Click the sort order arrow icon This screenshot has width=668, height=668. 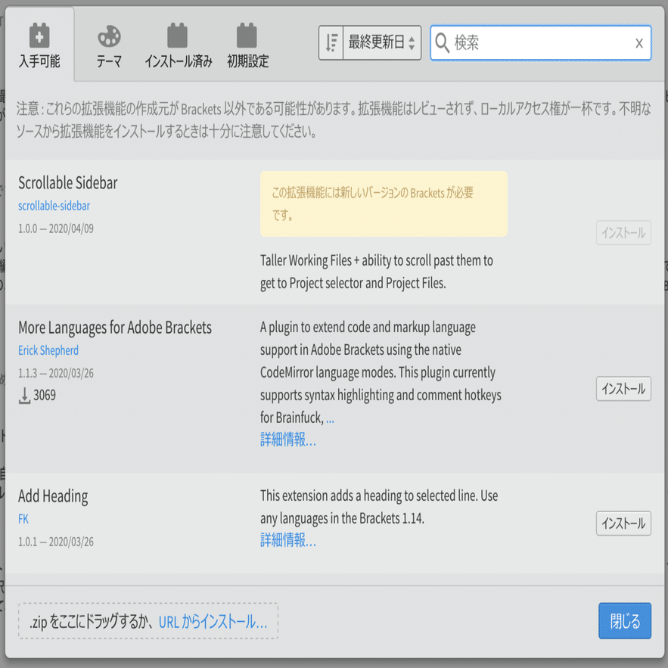pos(331,43)
